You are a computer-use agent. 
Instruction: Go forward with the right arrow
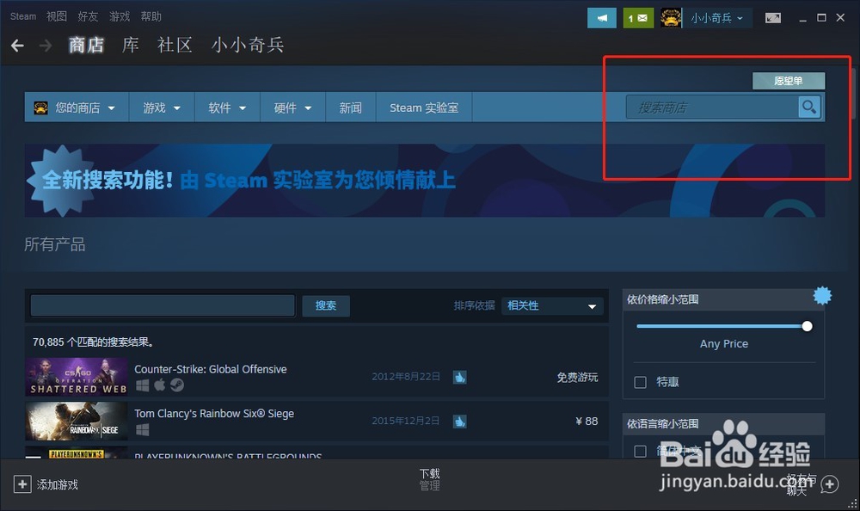pyautogui.click(x=46, y=46)
